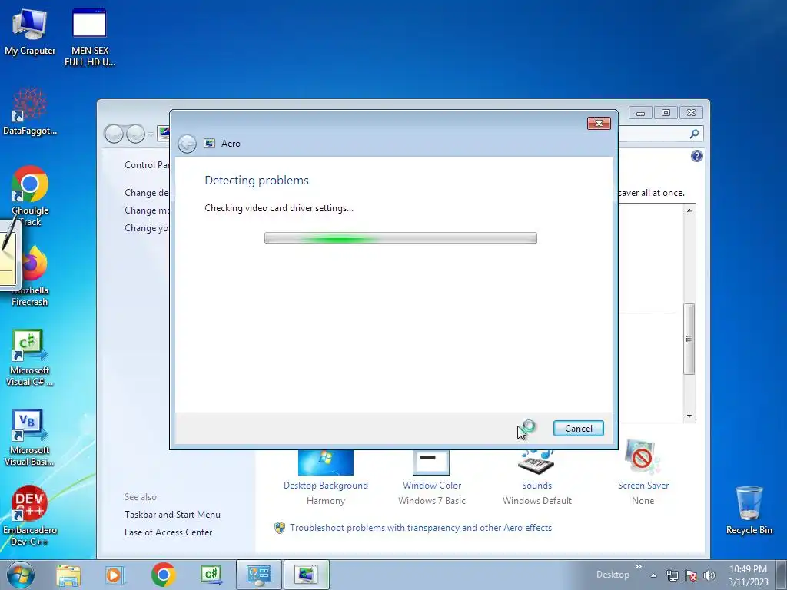Click Personalization window back button
787x590 pixels.
coord(114,134)
